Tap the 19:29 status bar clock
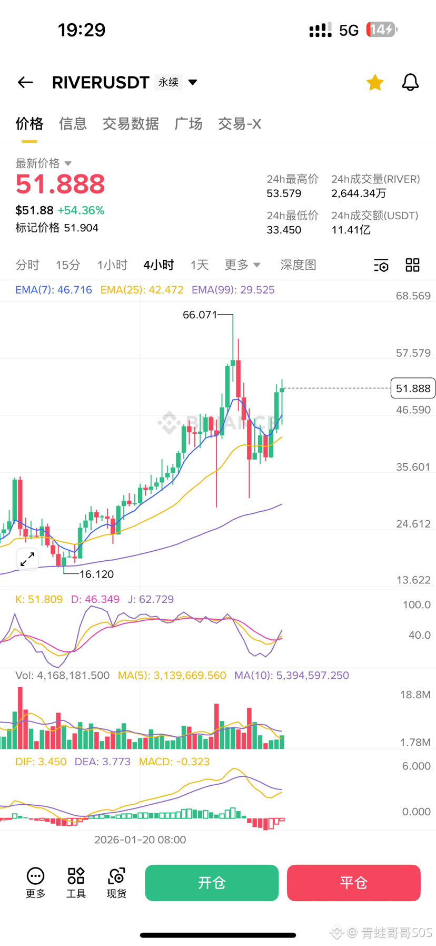 pyautogui.click(x=82, y=30)
